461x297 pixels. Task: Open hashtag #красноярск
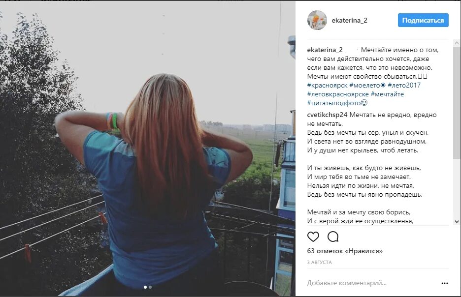coord(327,86)
